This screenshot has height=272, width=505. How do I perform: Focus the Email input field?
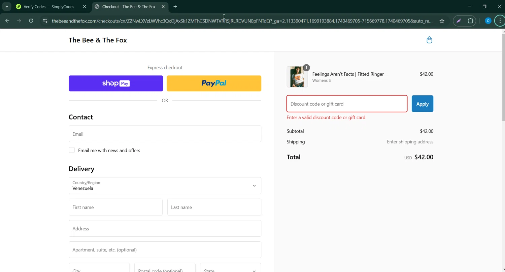165,134
